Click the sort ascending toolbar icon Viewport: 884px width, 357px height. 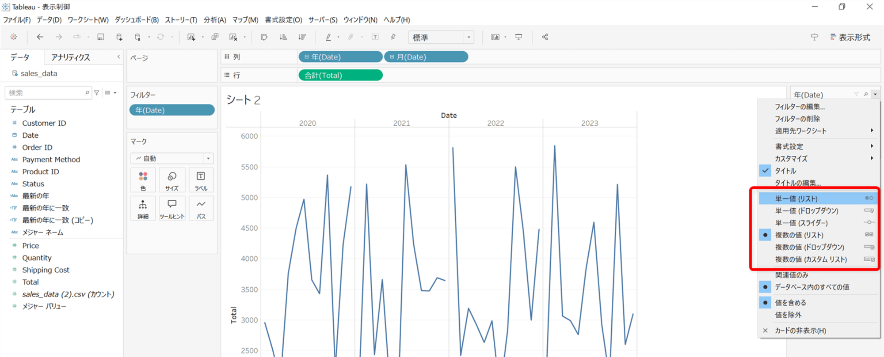283,37
